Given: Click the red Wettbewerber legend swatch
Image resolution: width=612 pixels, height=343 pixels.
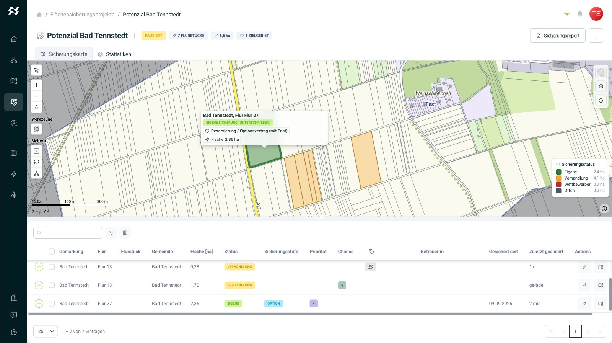Looking at the screenshot, I should 558,184.
